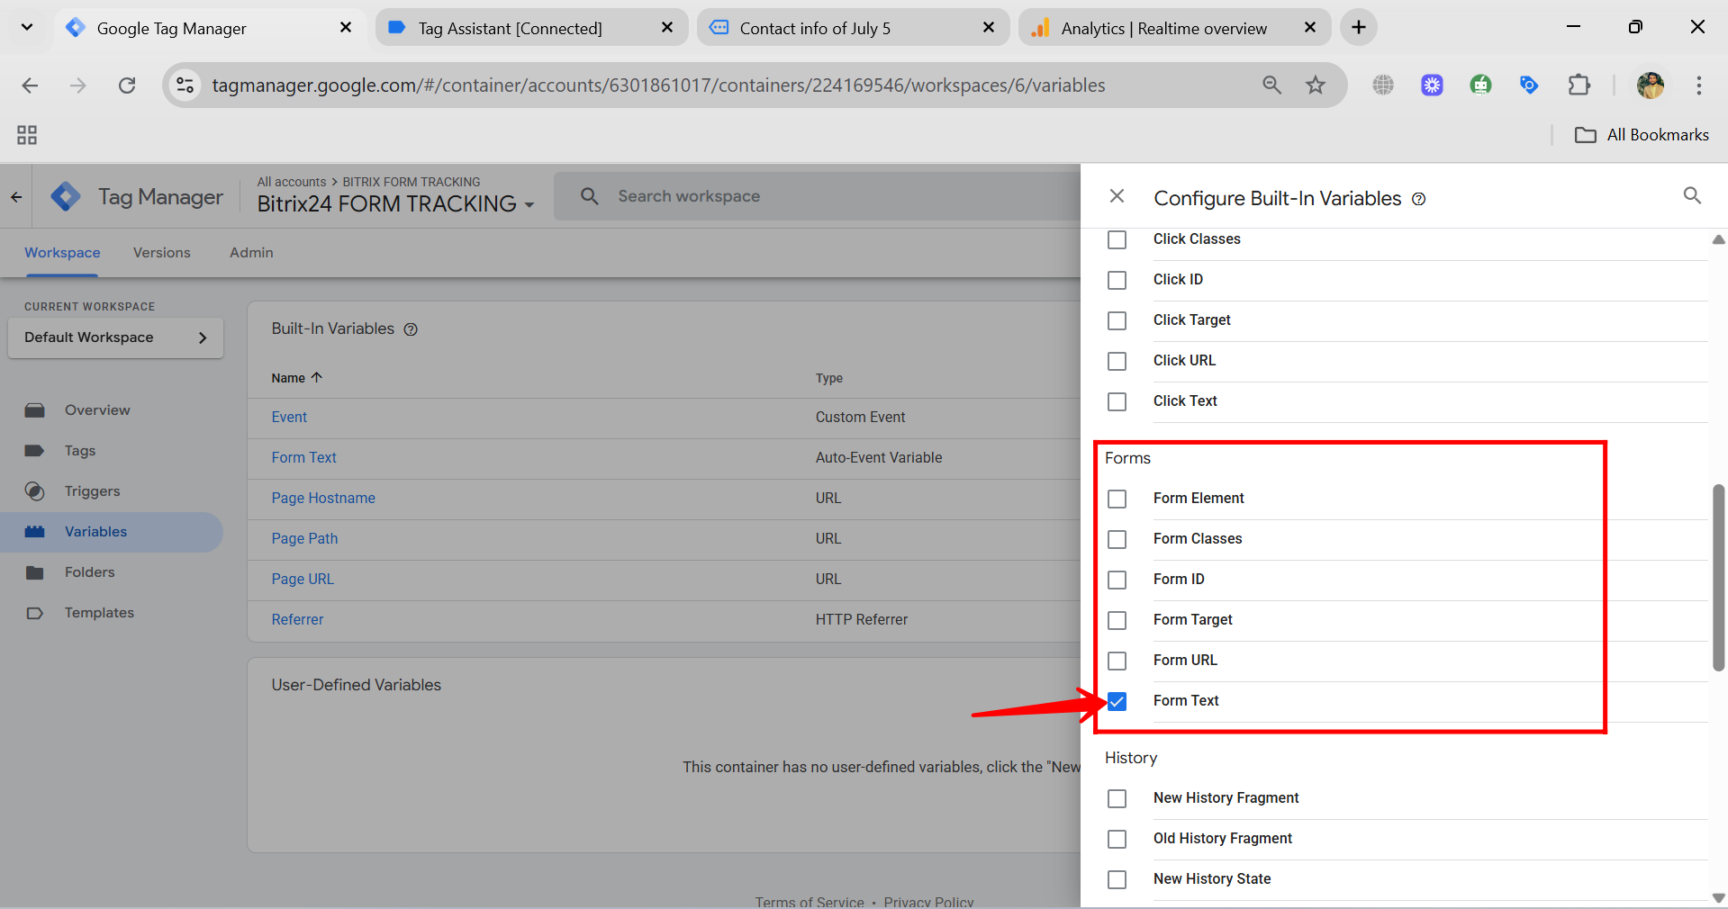The image size is (1728, 909).
Task: Enable New History State variable
Action: click(1117, 879)
